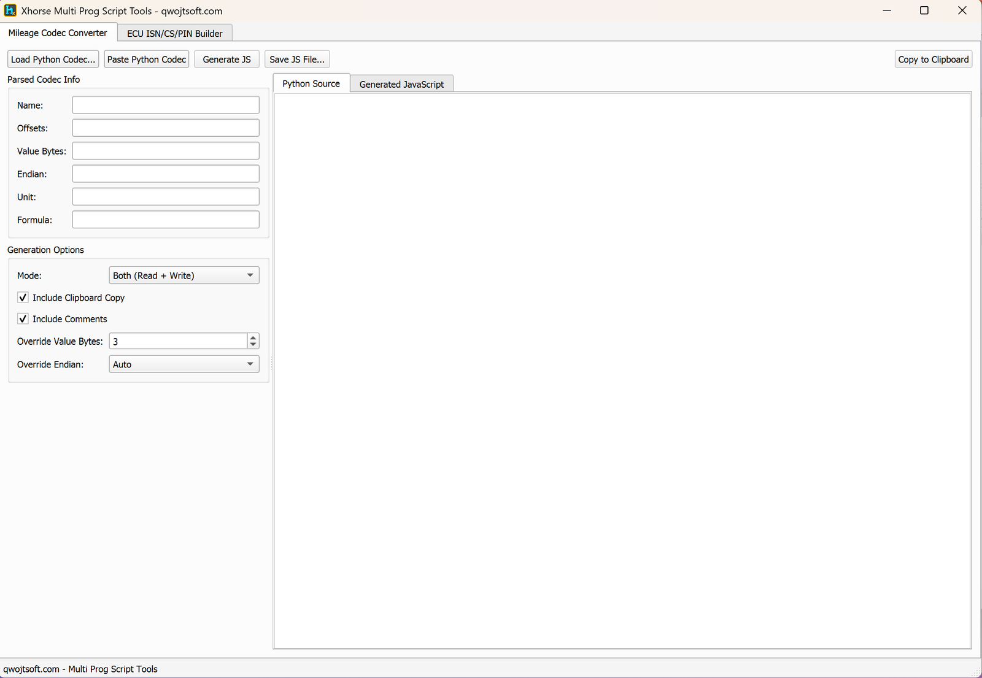Minimize the application window

tap(887, 10)
